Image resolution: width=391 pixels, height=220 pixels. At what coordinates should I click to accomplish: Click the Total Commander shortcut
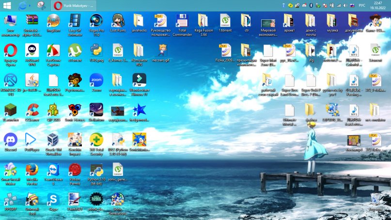[182, 21]
